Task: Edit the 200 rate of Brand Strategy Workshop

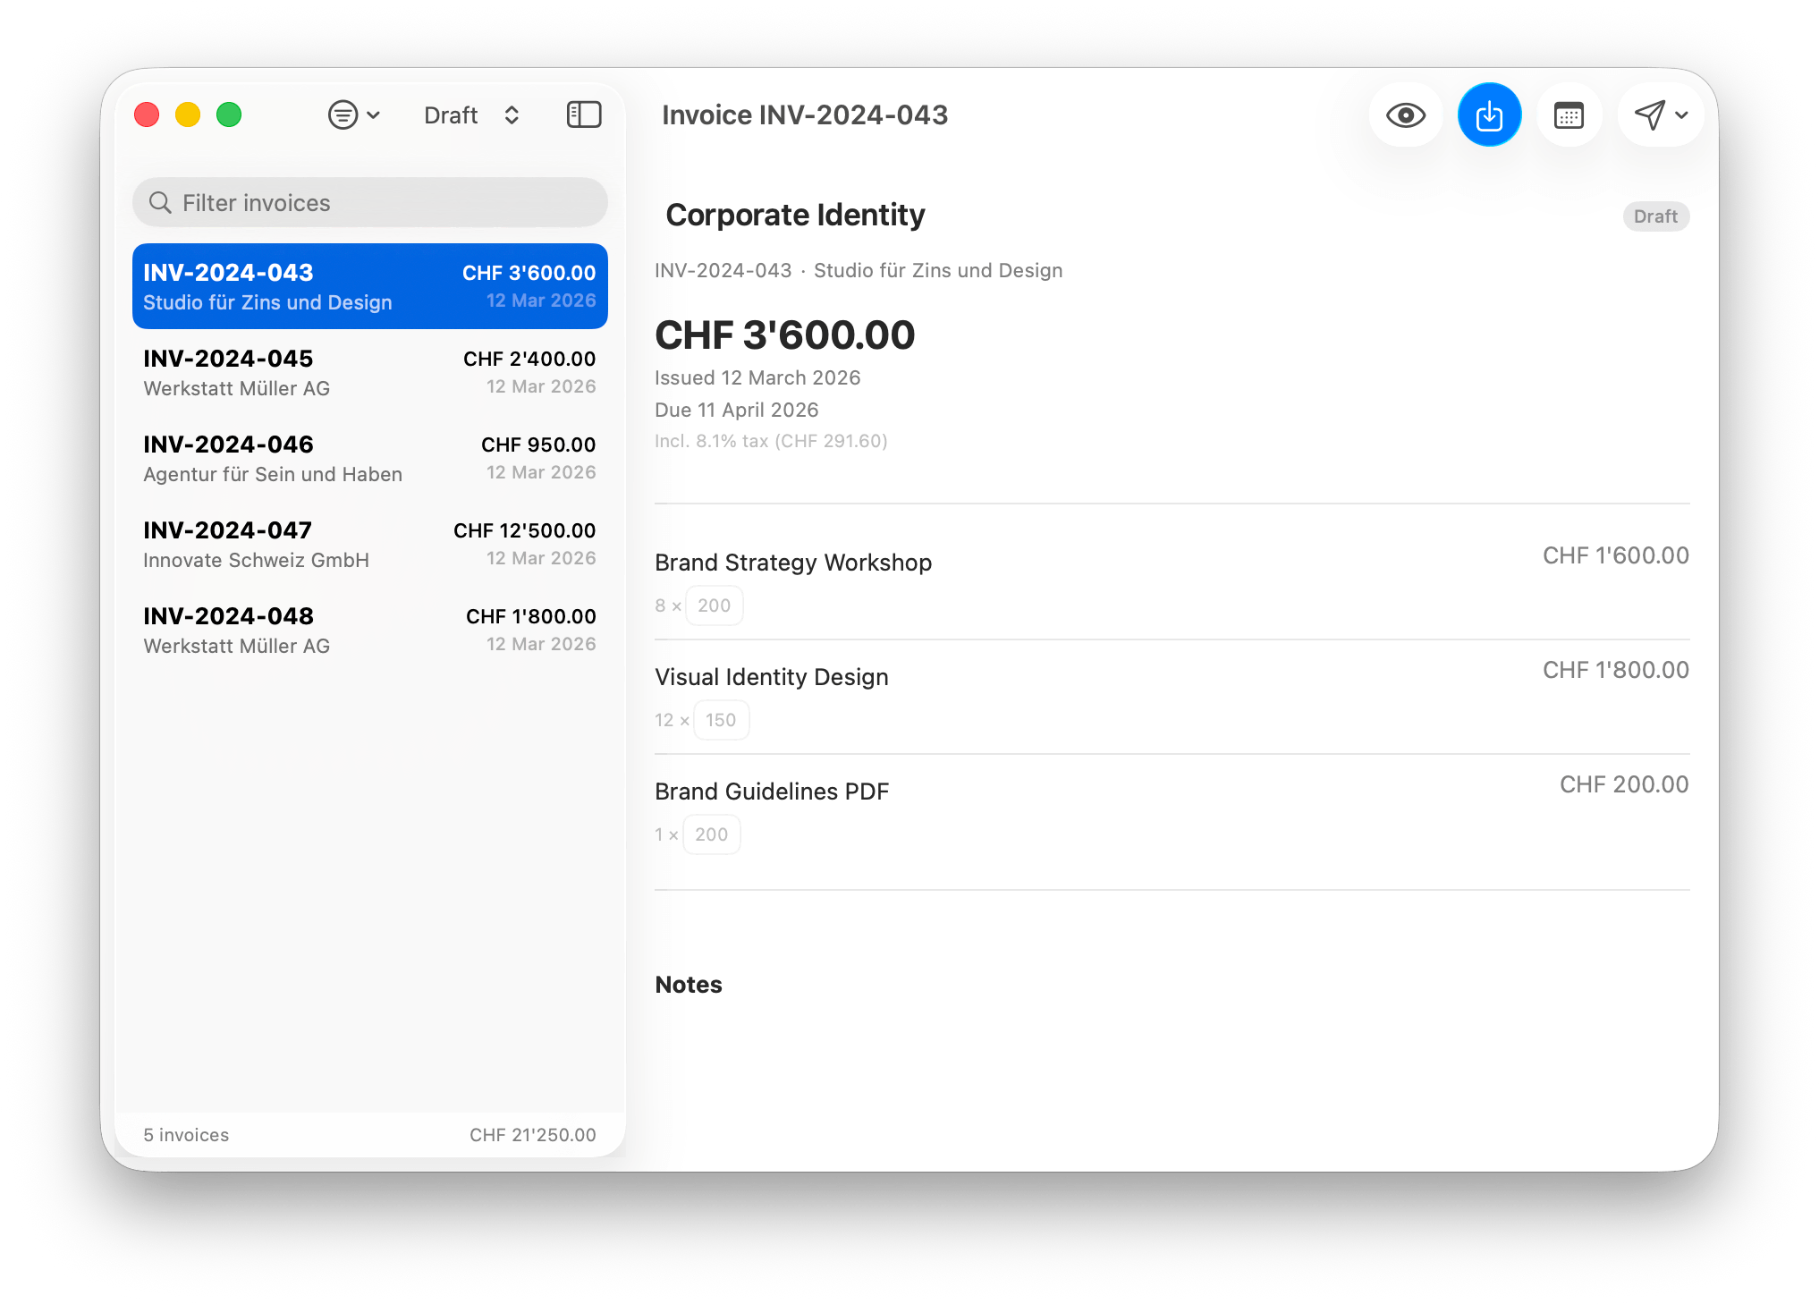Action: pos(714,605)
